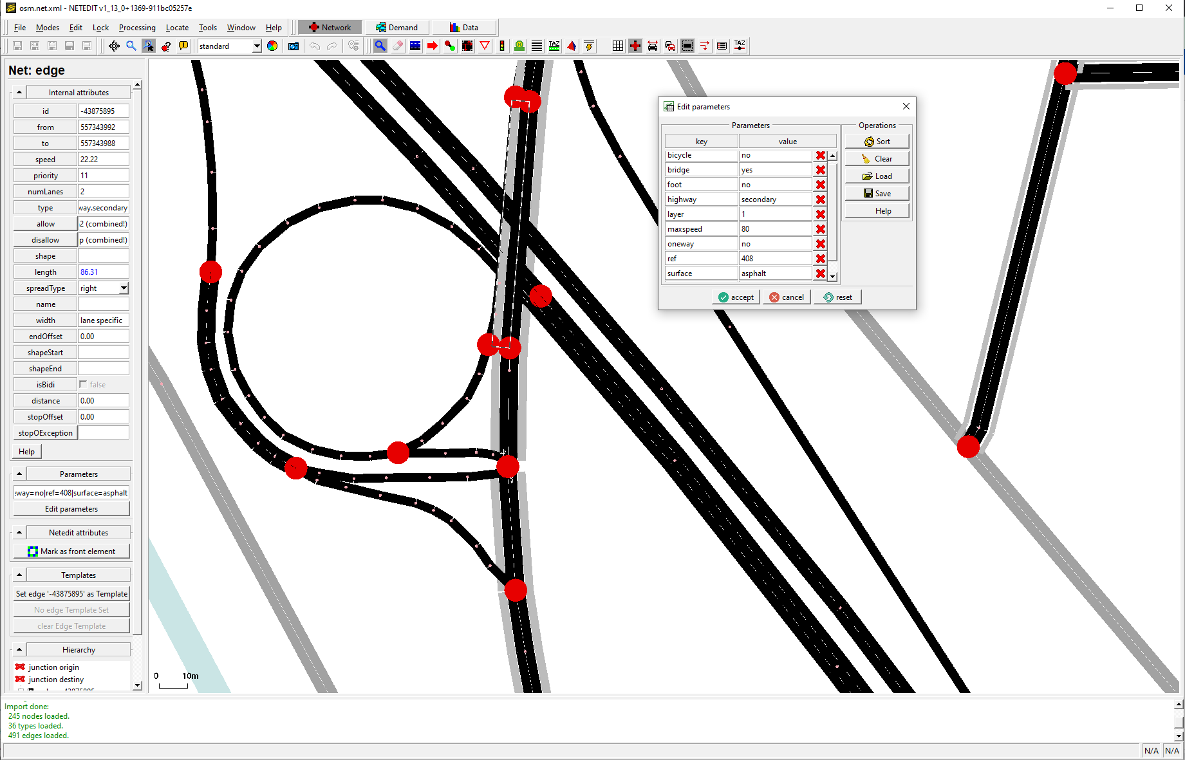Open the Modes menu
Screen dimensions: 1185x760
(x=48, y=28)
